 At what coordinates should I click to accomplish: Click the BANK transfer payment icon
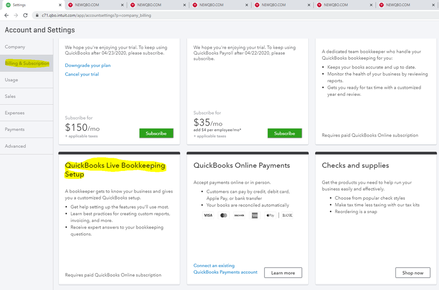pos(287,215)
